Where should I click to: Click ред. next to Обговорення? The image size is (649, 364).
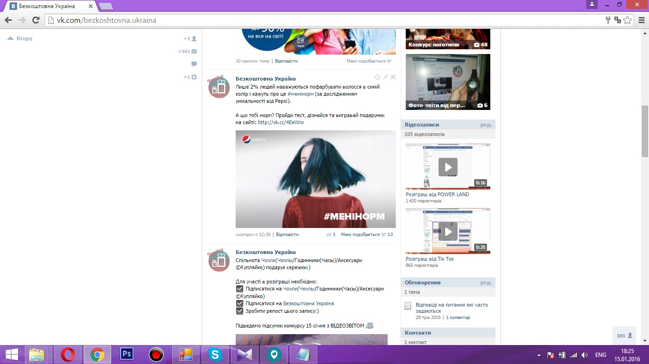tap(486, 282)
